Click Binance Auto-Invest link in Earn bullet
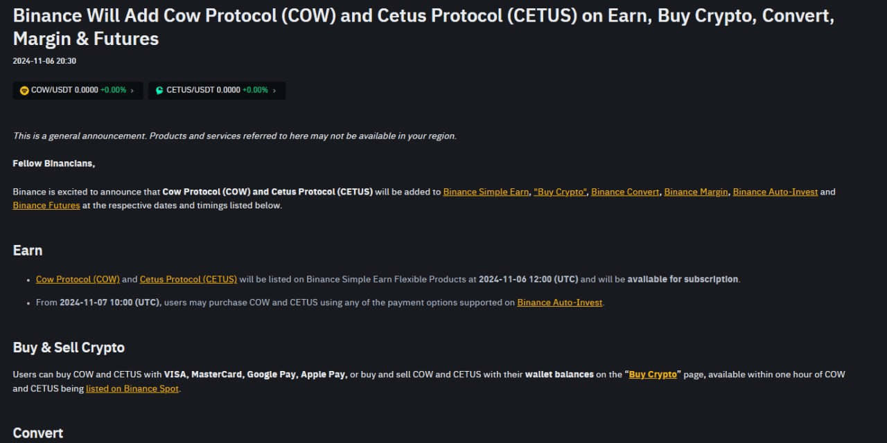Image resolution: width=887 pixels, height=443 pixels. 560,302
